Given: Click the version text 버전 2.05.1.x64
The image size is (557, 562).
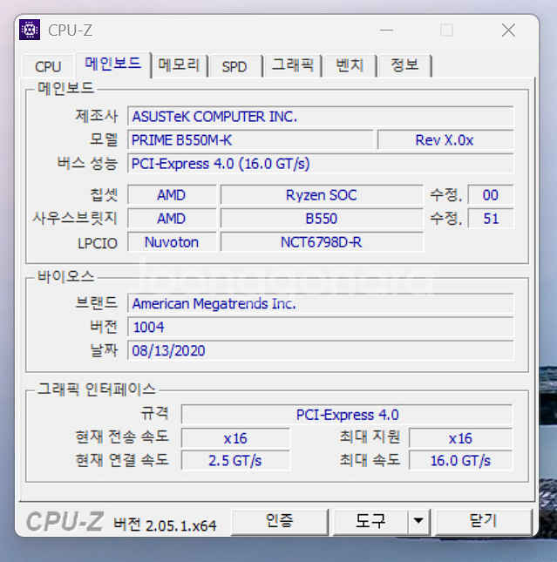Looking at the screenshot, I should [165, 525].
